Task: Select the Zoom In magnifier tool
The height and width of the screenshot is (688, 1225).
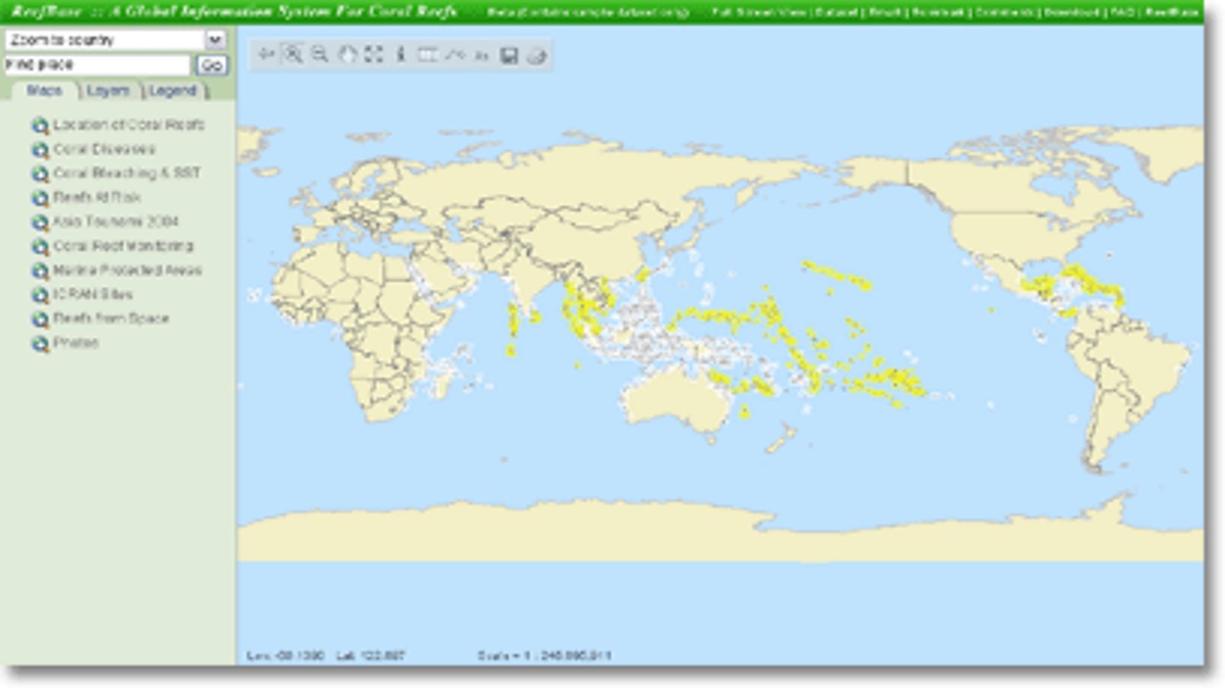Action: pyautogui.click(x=294, y=55)
